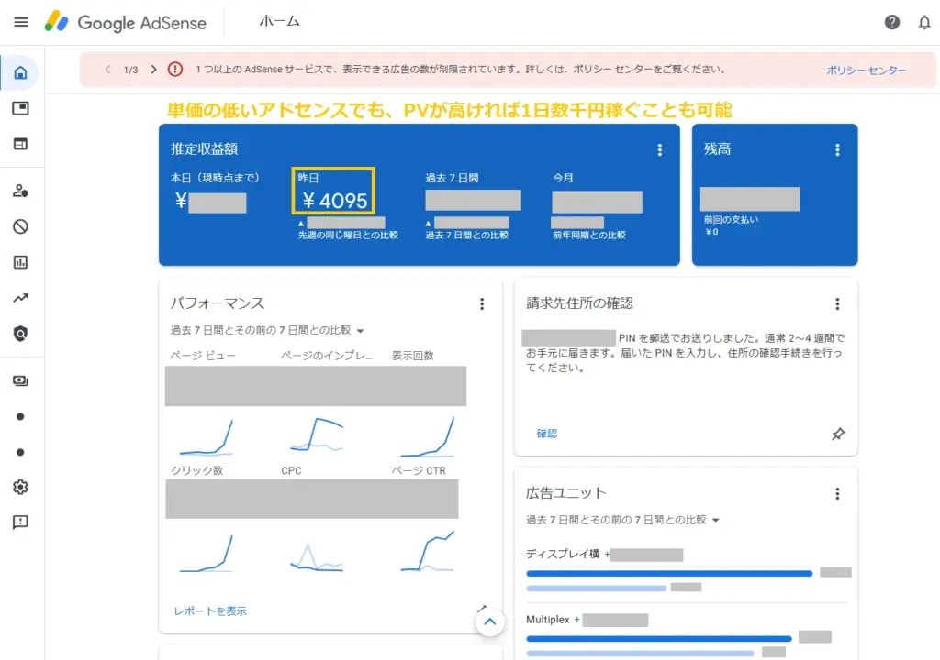Viewport: 940px width, 660px height.
Task: Open the Sites icon in the sidebar
Action: (x=20, y=144)
